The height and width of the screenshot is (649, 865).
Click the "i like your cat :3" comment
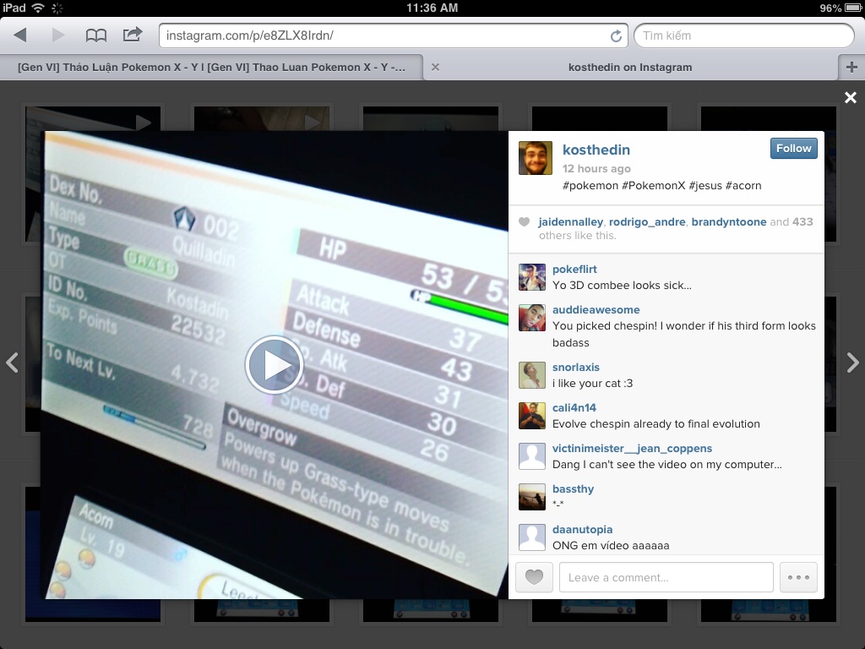tap(592, 384)
